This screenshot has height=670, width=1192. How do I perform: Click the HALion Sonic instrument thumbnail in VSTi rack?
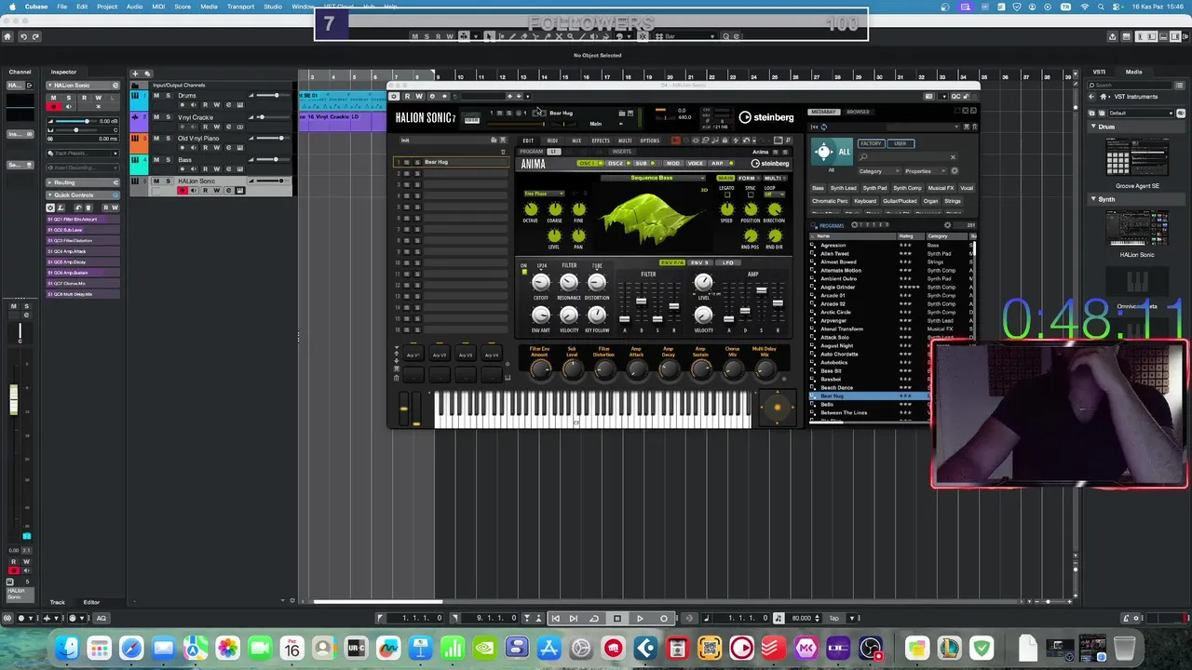tap(1137, 228)
